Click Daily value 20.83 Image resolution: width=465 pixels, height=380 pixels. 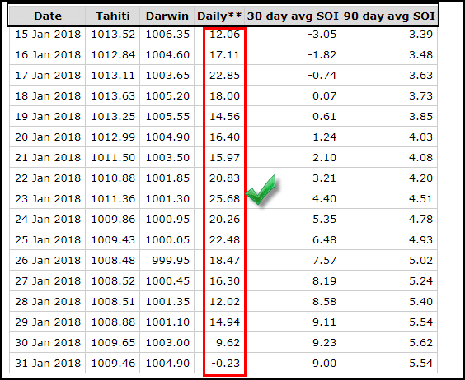coord(224,178)
